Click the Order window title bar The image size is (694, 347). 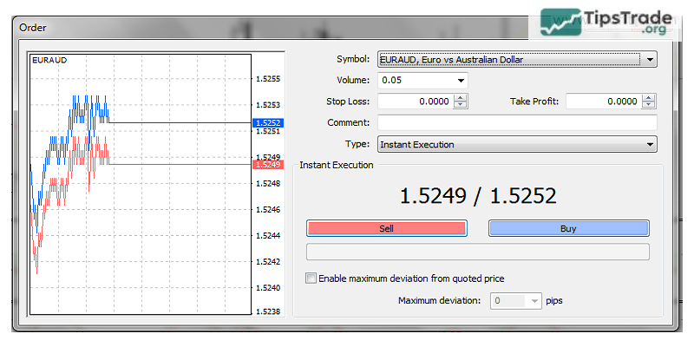coord(260,27)
